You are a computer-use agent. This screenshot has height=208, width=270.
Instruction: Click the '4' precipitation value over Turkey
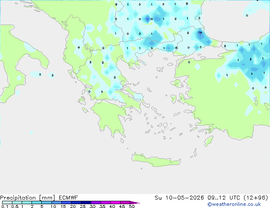[252, 74]
